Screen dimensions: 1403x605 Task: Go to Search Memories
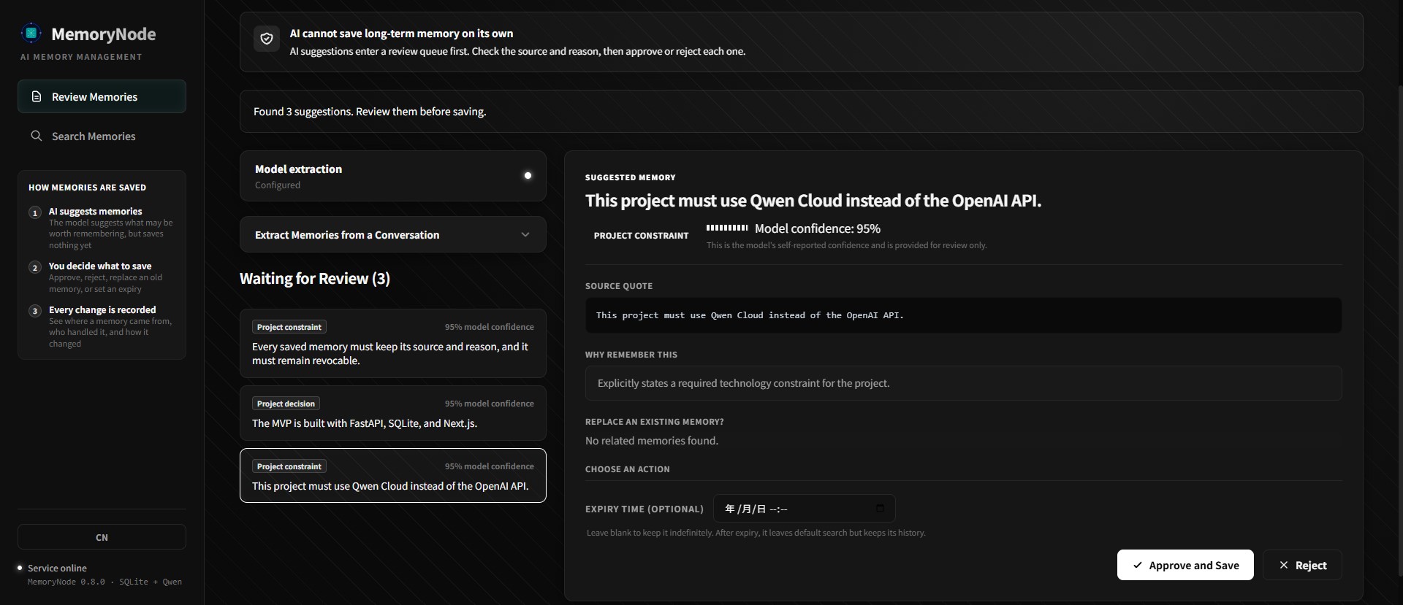tap(102, 136)
